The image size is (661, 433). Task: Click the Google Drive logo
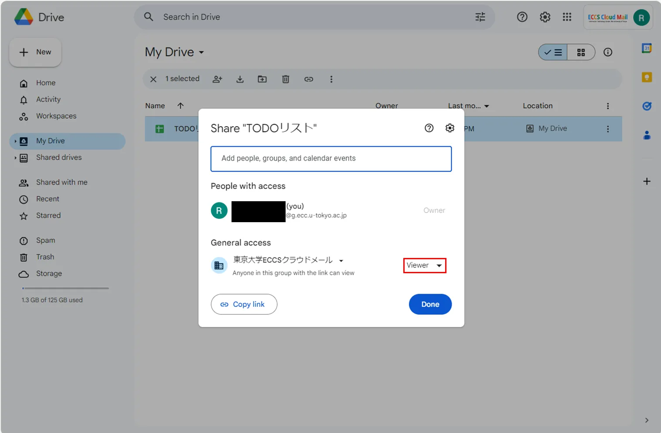pyautogui.click(x=24, y=17)
